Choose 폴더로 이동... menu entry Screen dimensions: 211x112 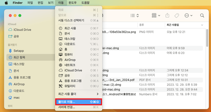[x=79, y=102]
